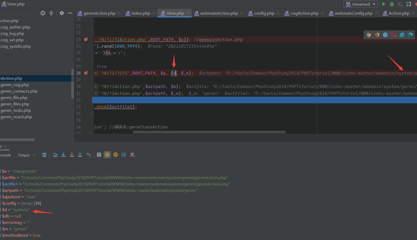
Task: Click the Step Out debugger icon
Action: (x=80, y=155)
